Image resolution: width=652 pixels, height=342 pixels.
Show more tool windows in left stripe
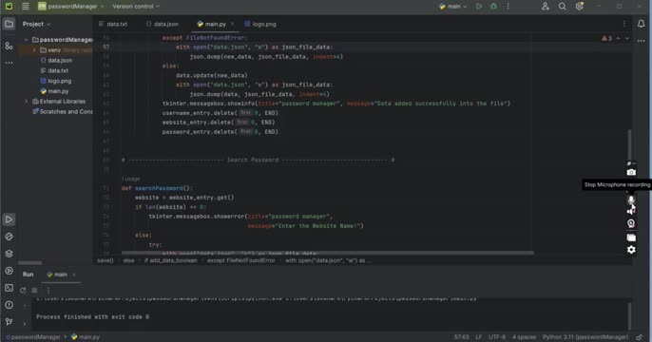click(x=9, y=63)
